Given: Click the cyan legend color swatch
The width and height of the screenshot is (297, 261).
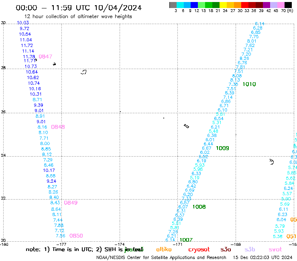Looking at the screenshot, I should pyautogui.click(x=180, y=5).
